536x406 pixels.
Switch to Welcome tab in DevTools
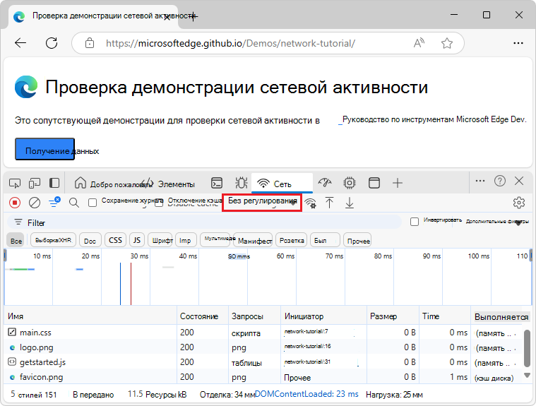point(113,184)
